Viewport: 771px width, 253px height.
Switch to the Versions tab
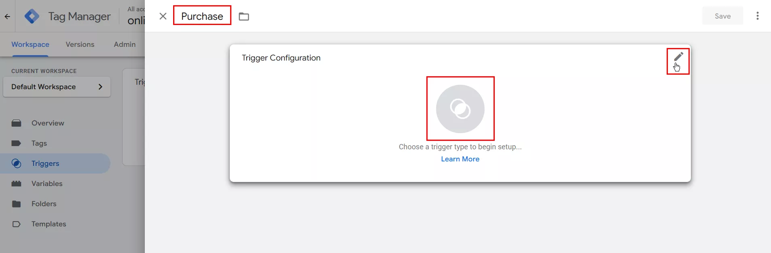[80, 44]
